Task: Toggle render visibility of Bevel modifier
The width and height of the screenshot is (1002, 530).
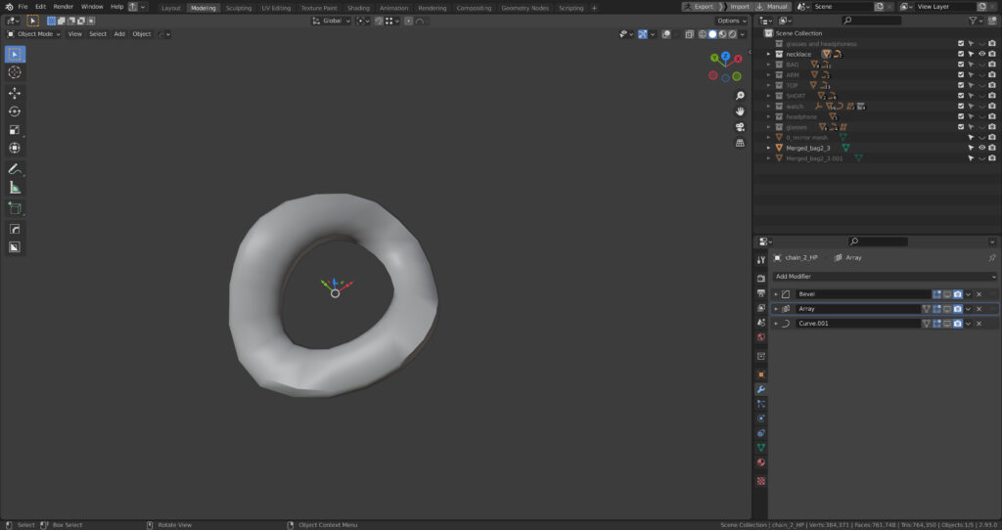Action: (x=958, y=294)
